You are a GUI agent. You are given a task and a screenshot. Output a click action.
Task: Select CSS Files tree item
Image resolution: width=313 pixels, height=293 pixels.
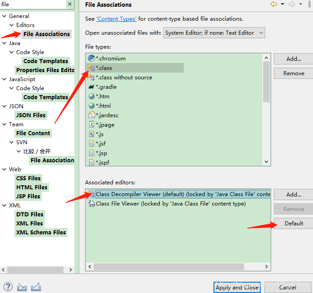click(x=28, y=178)
